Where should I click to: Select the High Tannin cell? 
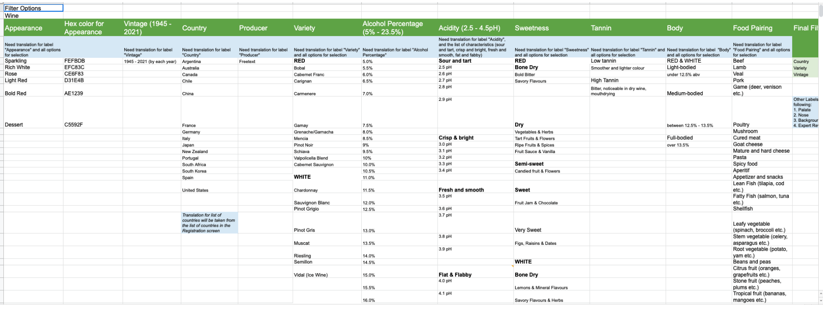click(604, 80)
